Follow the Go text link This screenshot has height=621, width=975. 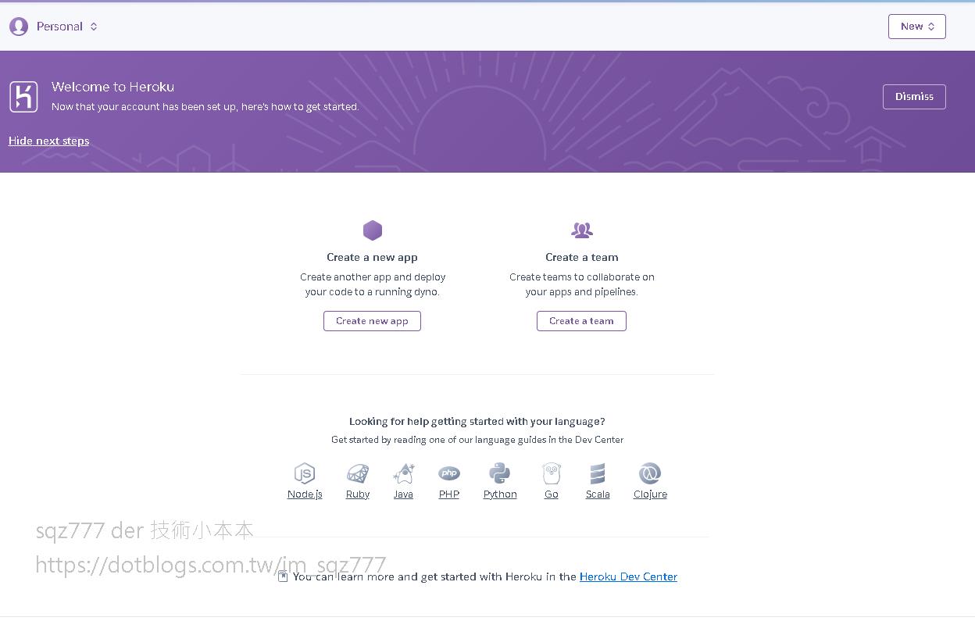(x=552, y=494)
